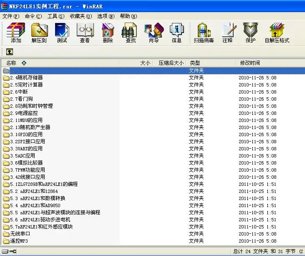Open the 文件(F) menu
This screenshot has width=305, height=256.
click(x=11, y=16)
